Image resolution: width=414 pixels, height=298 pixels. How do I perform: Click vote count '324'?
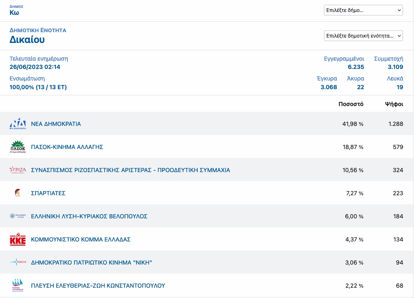tap(398, 170)
